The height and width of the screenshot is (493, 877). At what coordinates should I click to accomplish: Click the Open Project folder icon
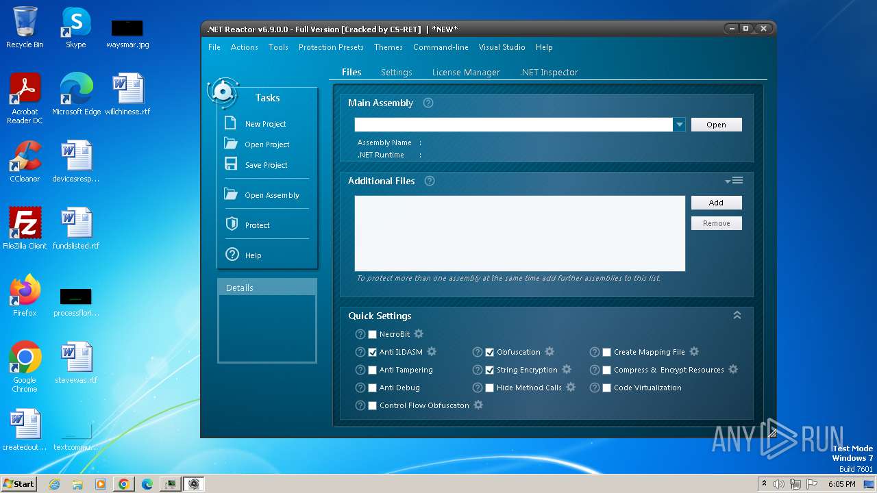(231, 144)
